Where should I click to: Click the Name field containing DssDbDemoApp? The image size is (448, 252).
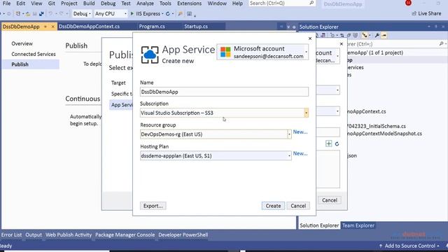coord(224,92)
